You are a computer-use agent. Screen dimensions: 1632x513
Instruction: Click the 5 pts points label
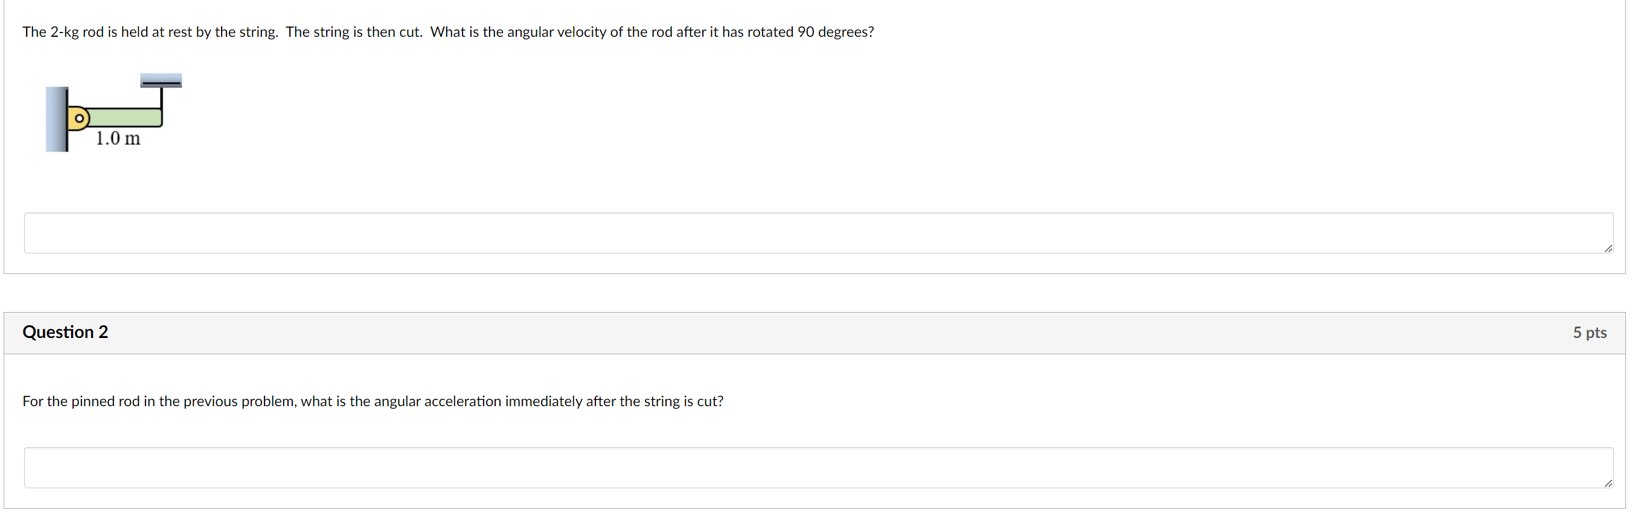tap(1590, 332)
